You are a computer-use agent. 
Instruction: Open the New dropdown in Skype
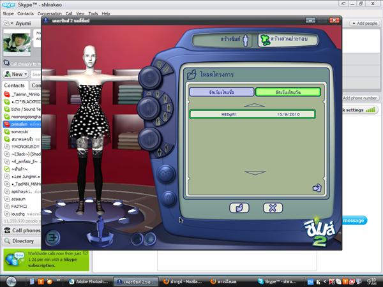(15, 74)
